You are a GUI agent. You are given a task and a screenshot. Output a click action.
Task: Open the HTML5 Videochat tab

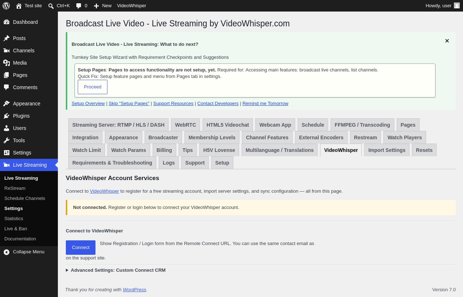point(228,125)
